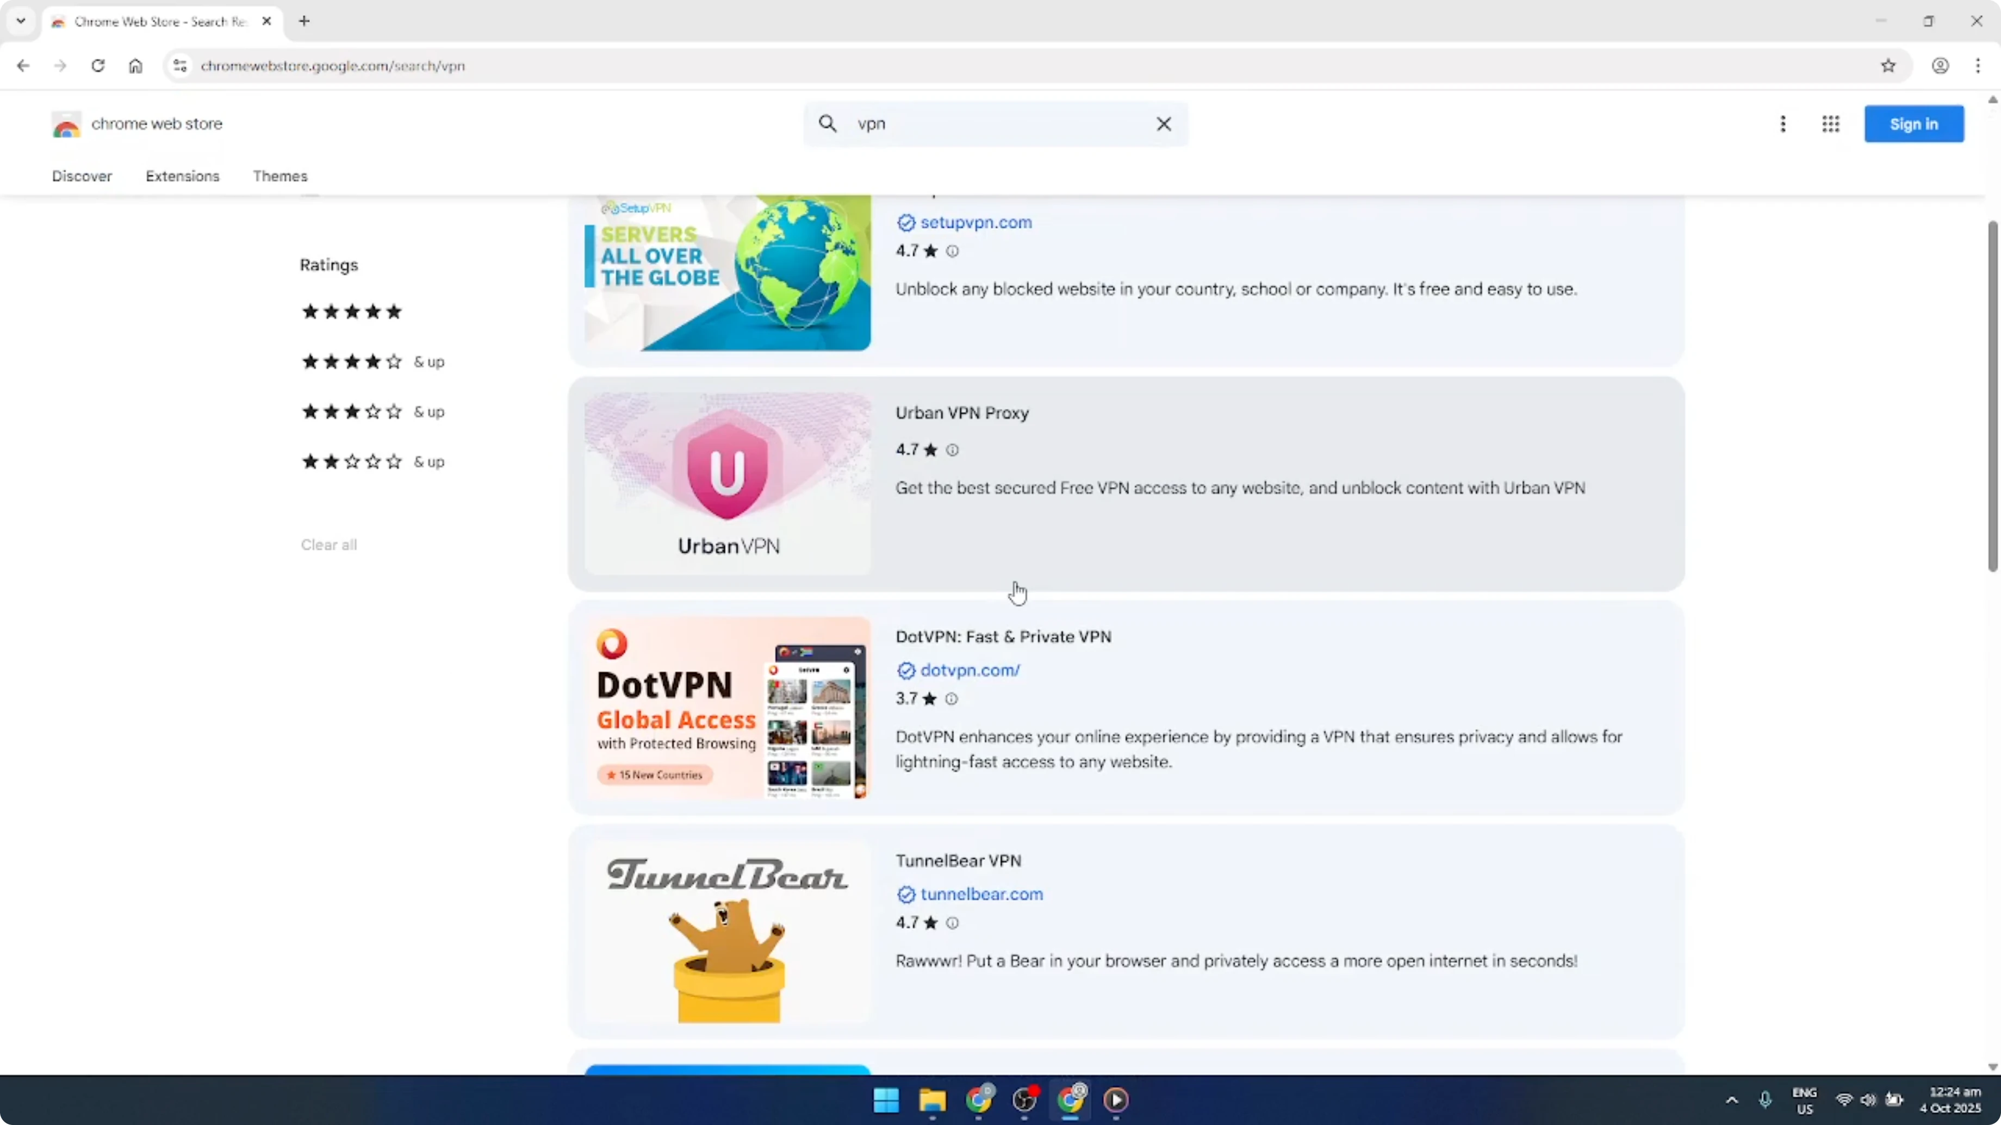Sign in to the web store

(1914, 124)
